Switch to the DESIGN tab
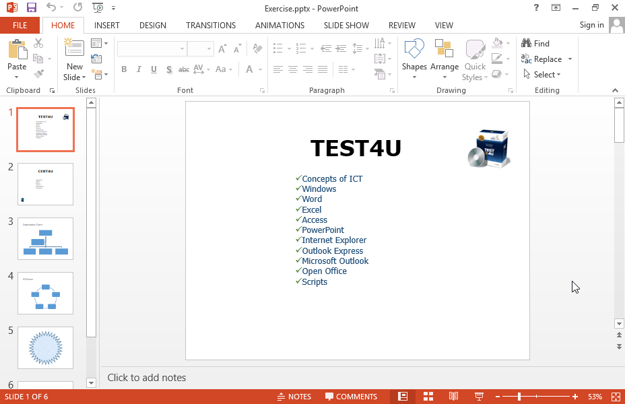Viewport: 625px width, 404px height. coord(153,26)
